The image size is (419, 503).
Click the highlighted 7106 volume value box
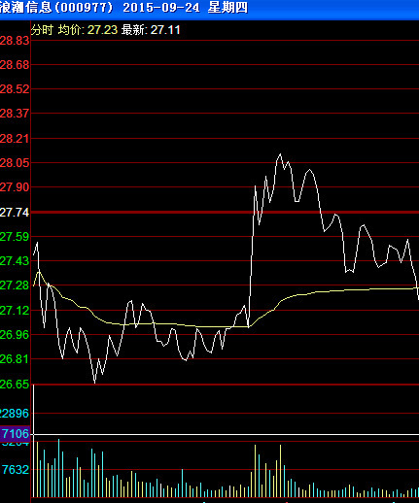(15, 434)
